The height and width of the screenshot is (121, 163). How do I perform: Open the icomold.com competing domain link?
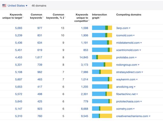[124, 35]
